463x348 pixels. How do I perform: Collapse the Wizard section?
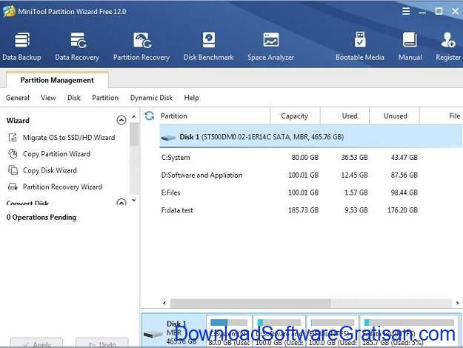pyautogui.click(x=121, y=120)
